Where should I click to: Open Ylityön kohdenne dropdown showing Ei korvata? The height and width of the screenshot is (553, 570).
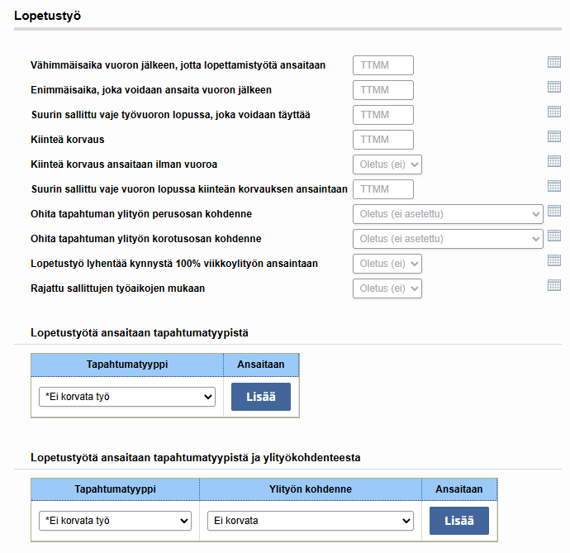click(x=311, y=521)
